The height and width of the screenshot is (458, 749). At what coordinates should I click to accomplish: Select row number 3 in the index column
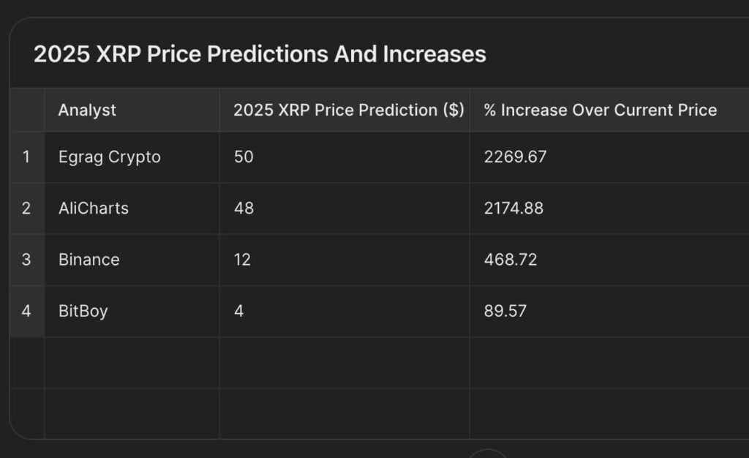pos(26,260)
